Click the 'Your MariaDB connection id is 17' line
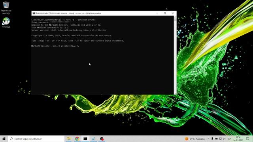Viewport: 253px width, 142px height. (x=50, y=28)
